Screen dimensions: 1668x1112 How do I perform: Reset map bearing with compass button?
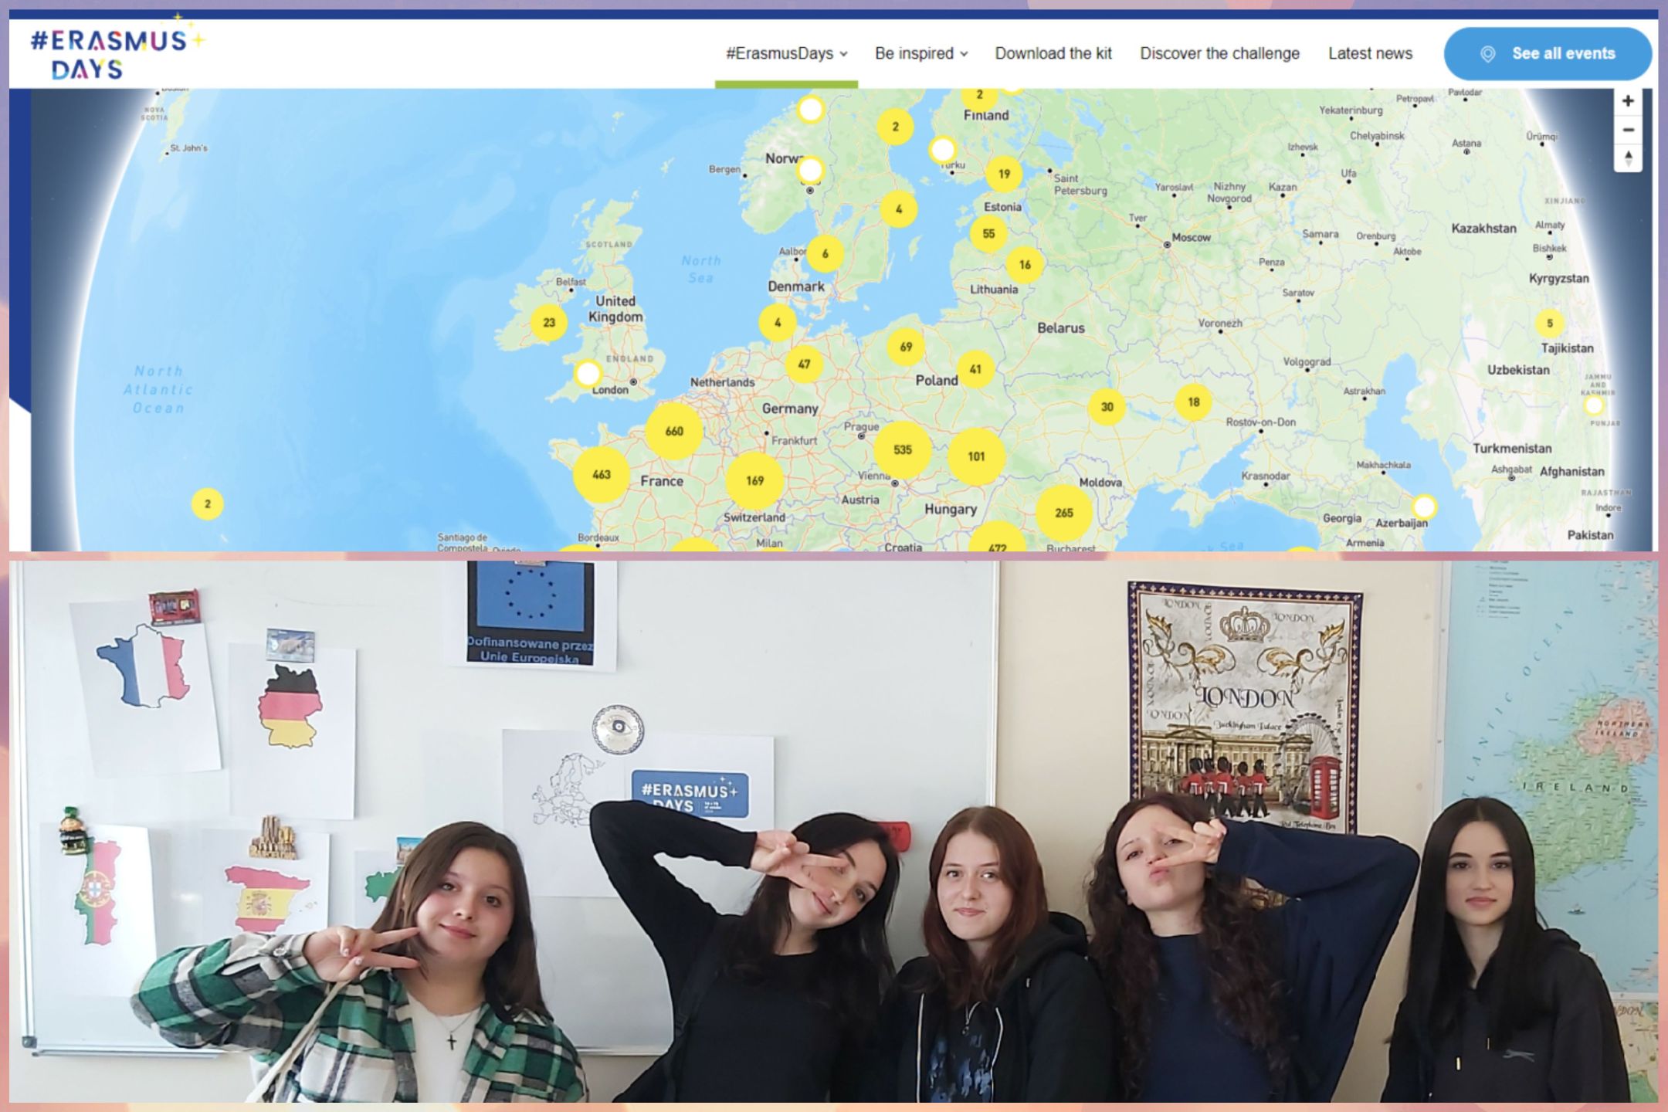pyautogui.click(x=1628, y=158)
